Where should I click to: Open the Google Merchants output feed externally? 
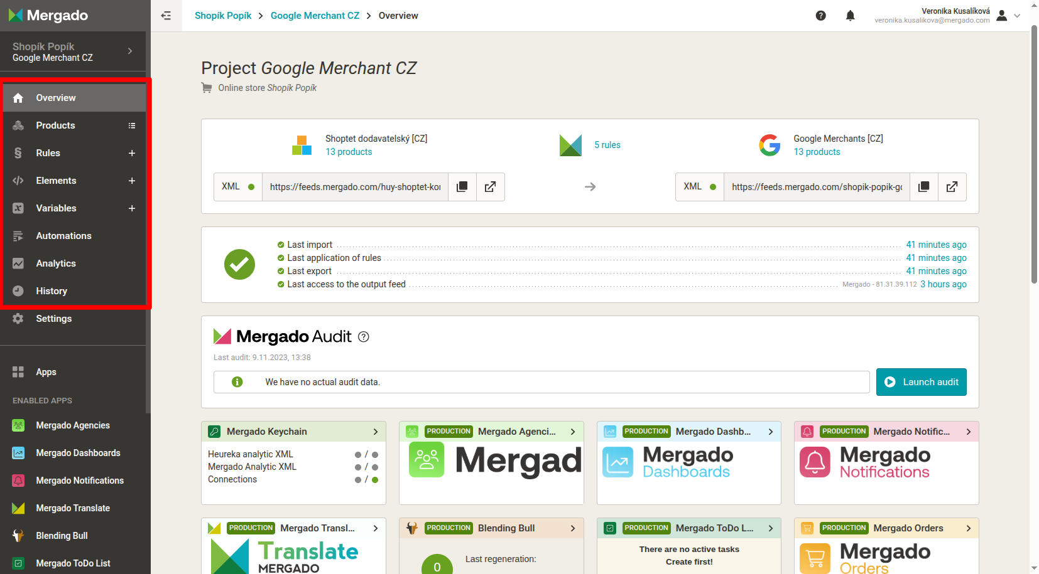(952, 187)
